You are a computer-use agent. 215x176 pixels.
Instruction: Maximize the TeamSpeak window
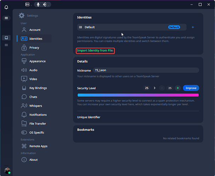click(x=200, y=5)
